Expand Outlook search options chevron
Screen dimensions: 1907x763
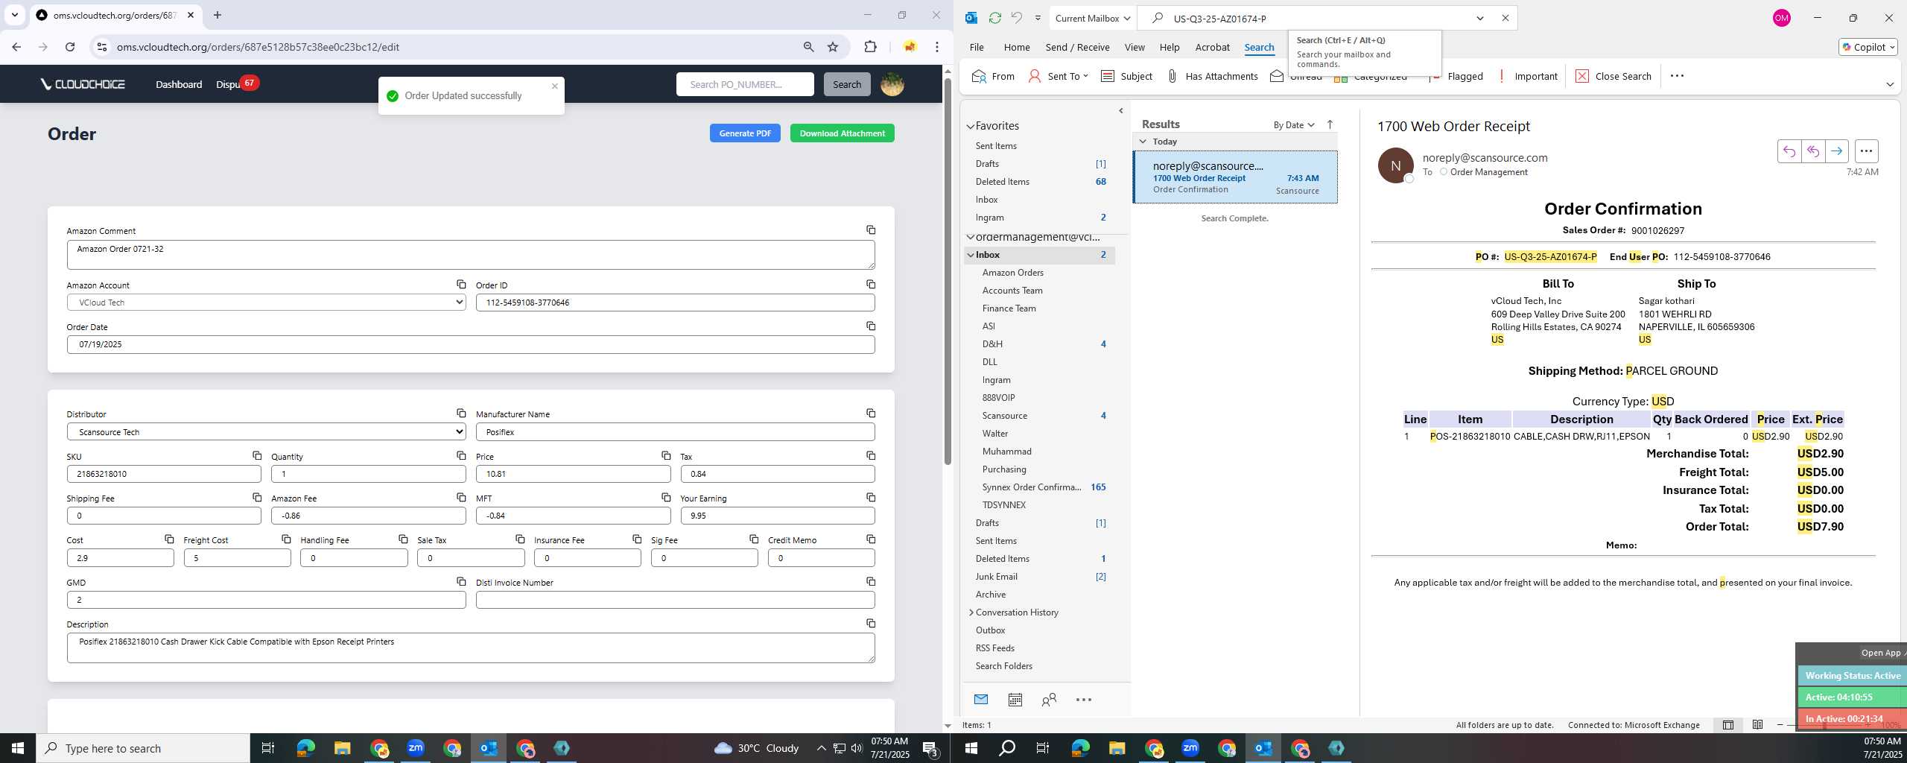(x=1479, y=19)
